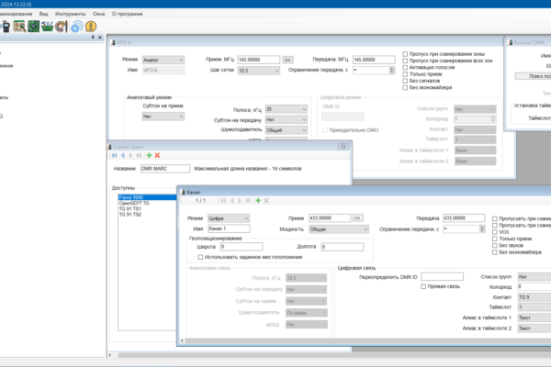Open the 'О программе' menu
Viewport: 551px width, 367px height.
coord(129,14)
